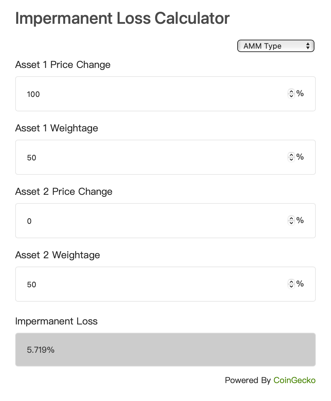Raise Asset 2 Price Change using up arrow

point(291,218)
